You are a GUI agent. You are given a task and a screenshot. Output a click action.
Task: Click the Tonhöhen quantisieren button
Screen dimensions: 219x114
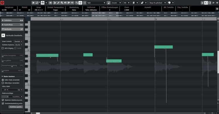tap(16, 107)
